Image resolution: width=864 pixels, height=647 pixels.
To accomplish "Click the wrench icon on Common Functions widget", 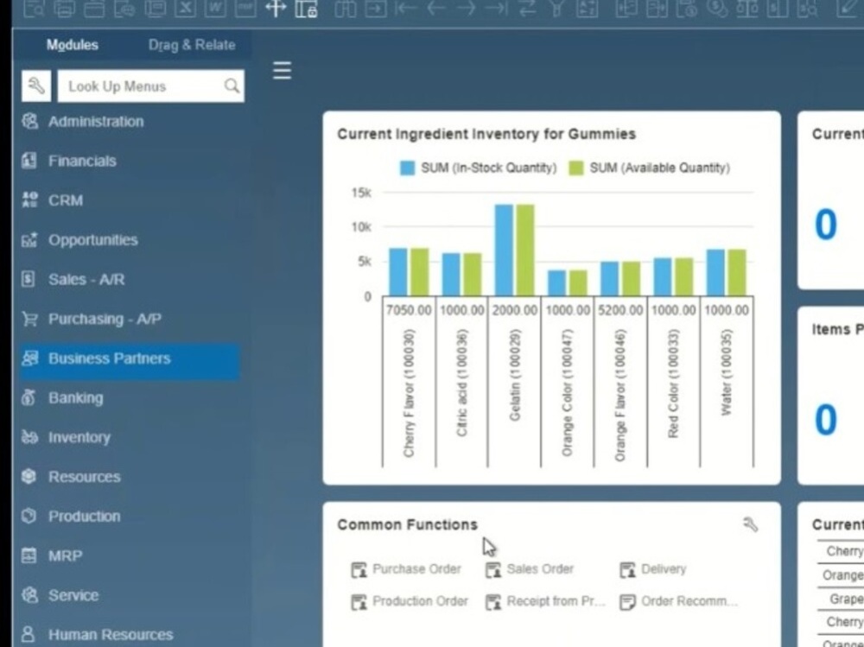I will 751,524.
